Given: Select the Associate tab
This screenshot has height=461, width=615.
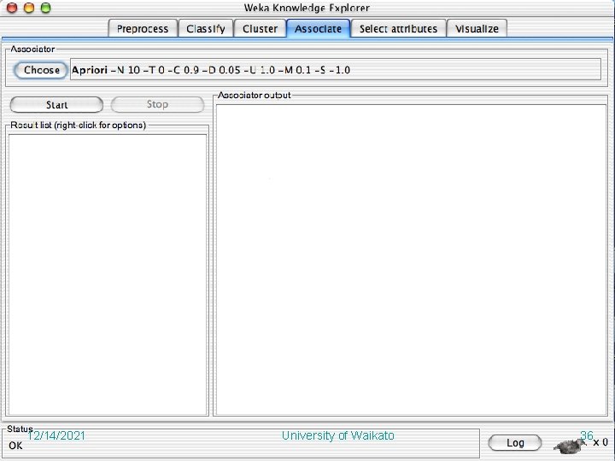Looking at the screenshot, I should 318,29.
